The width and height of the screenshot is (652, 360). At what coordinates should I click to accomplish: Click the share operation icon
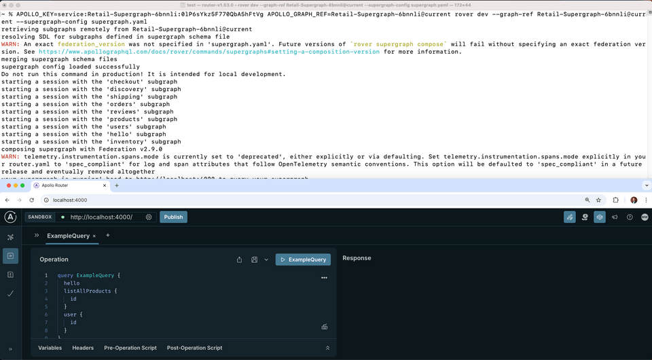point(240,260)
